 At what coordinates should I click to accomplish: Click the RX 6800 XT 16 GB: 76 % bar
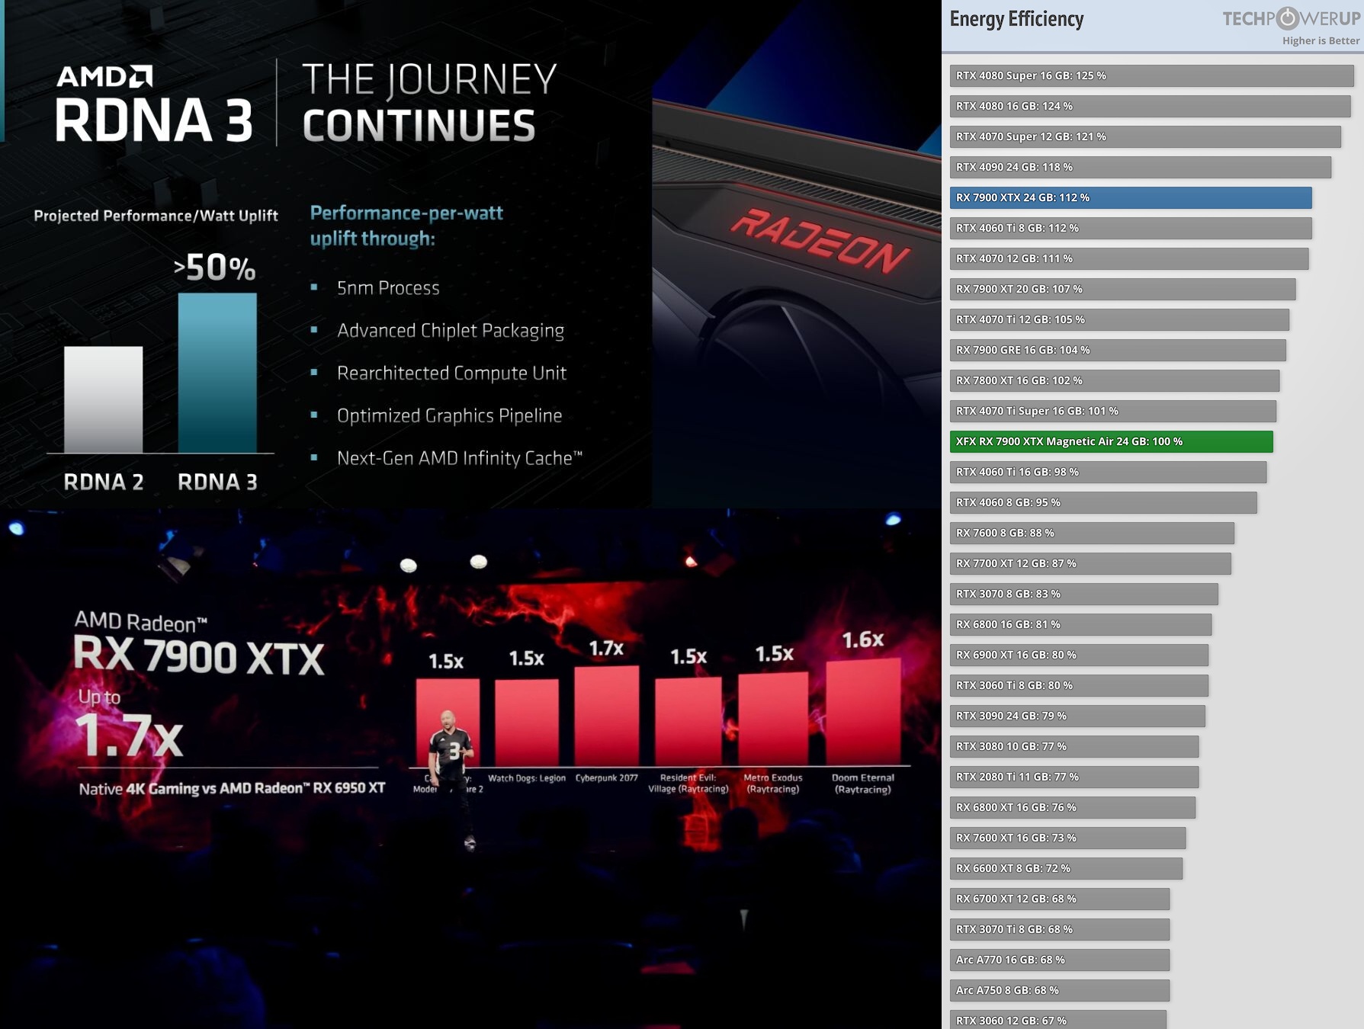(1073, 807)
